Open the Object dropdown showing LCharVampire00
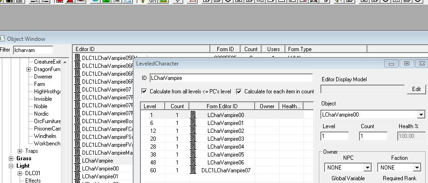Viewport: 428px width, 183px height. point(421,115)
